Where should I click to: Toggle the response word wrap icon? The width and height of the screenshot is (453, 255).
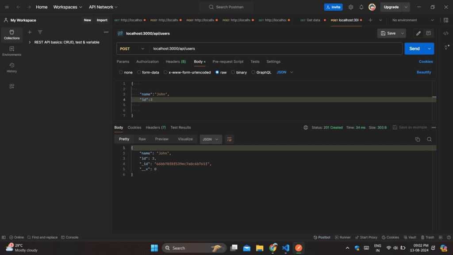229,139
